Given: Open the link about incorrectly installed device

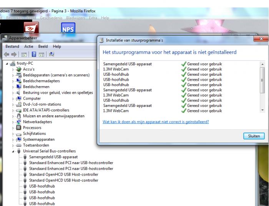Looking at the screenshot, I should coord(156,122).
